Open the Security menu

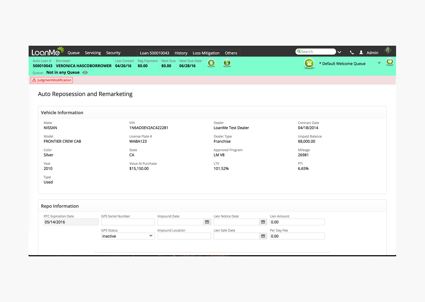(113, 53)
